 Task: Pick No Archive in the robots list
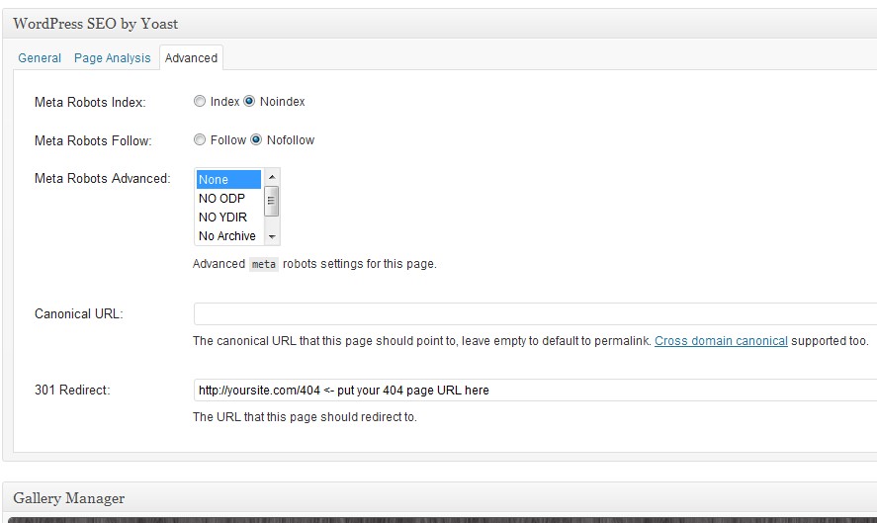pyautogui.click(x=228, y=236)
